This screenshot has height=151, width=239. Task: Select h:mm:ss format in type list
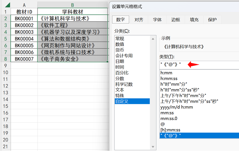tap(170, 78)
